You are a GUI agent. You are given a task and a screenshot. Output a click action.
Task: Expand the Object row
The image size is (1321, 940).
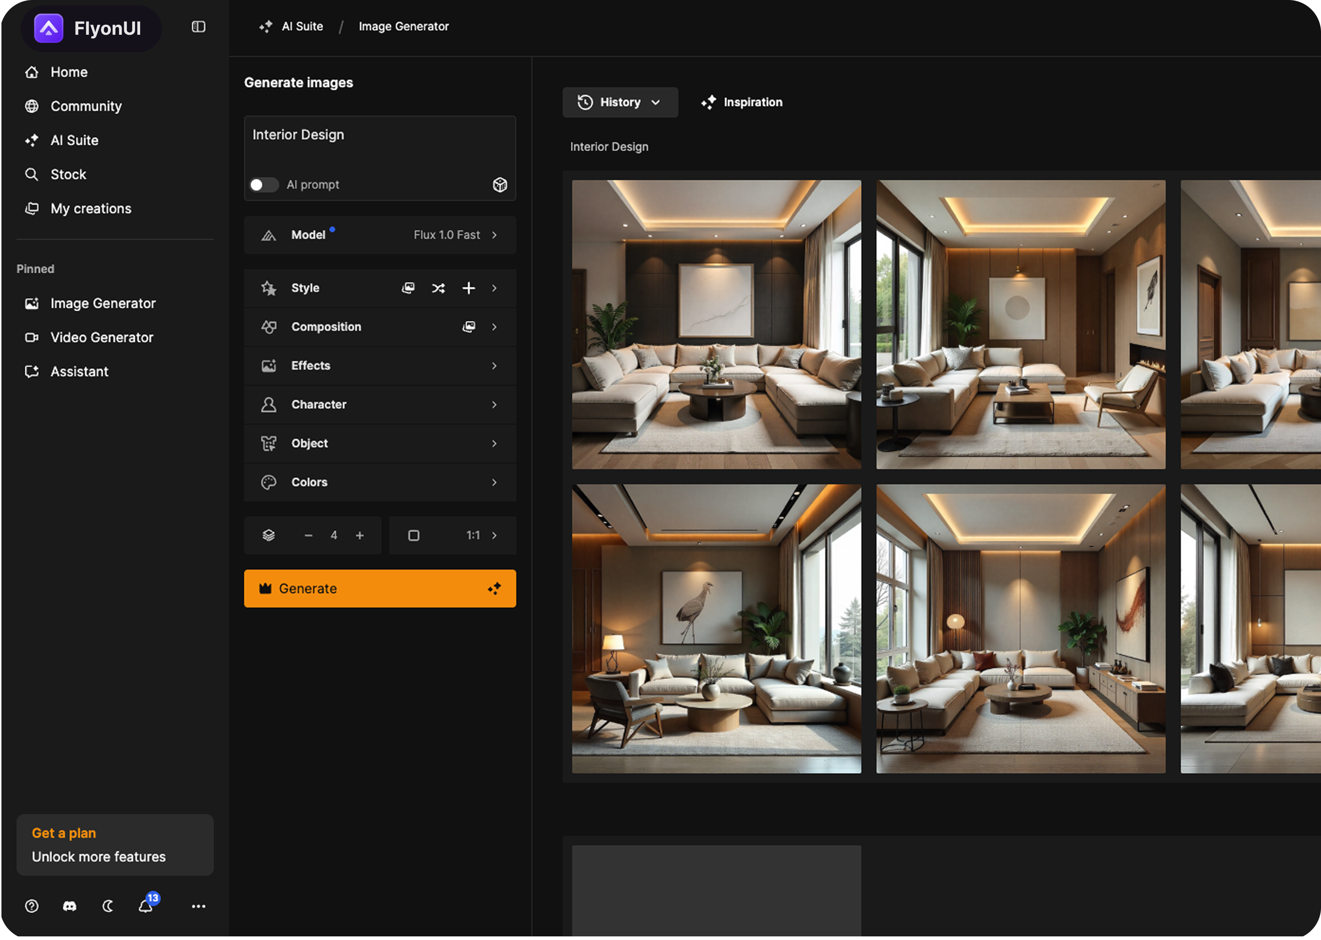click(379, 443)
